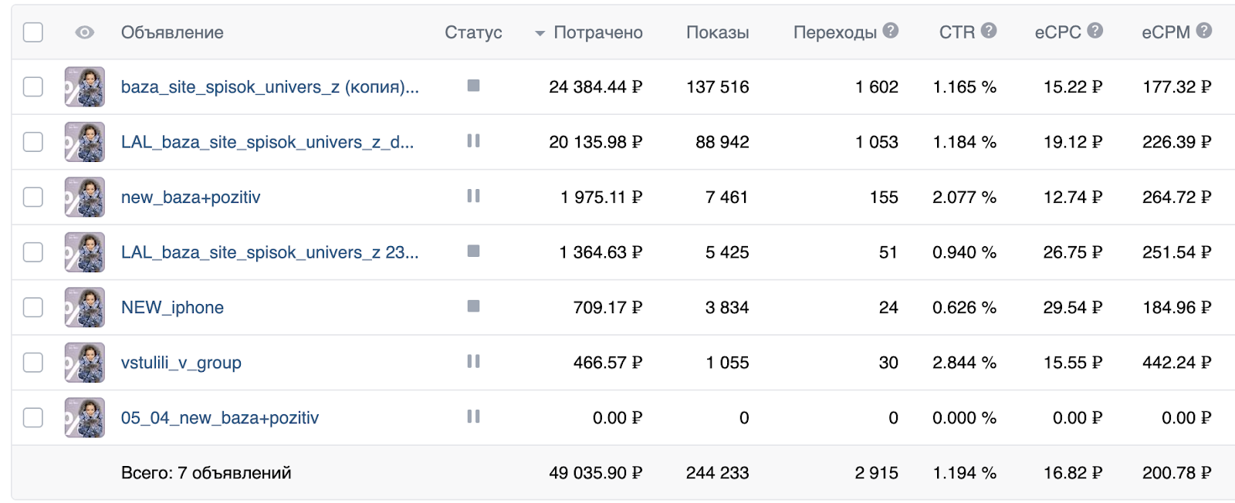Click the pause status icon for new_baza+pozitiv
This screenshot has height=503, width=1235.
473,196
